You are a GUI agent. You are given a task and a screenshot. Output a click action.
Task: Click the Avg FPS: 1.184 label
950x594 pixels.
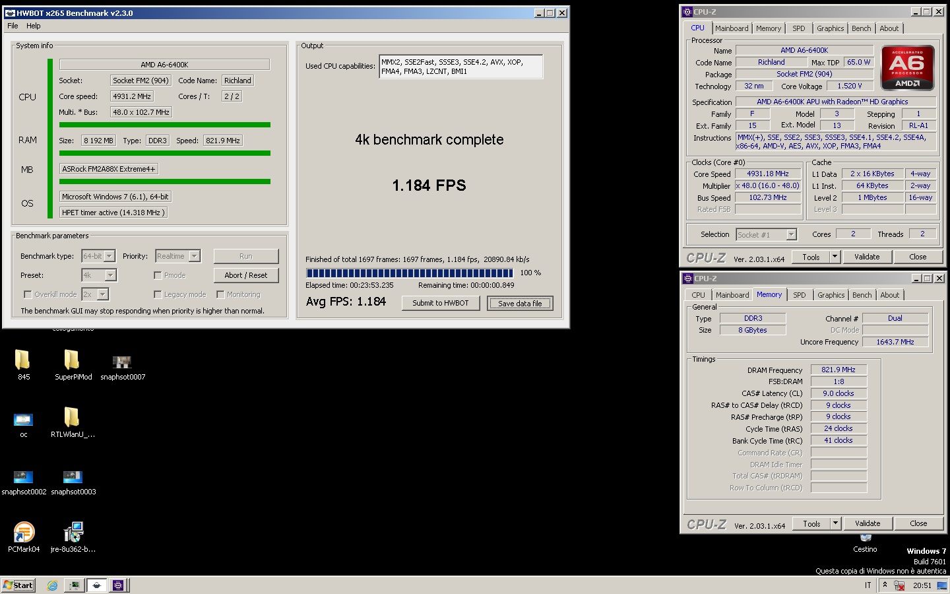pos(346,302)
